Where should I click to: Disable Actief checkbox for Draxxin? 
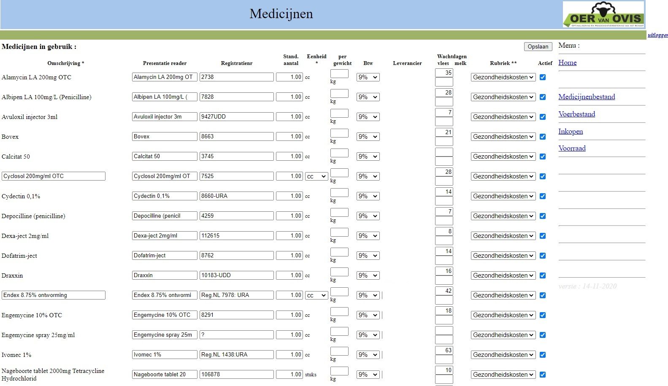(x=543, y=275)
